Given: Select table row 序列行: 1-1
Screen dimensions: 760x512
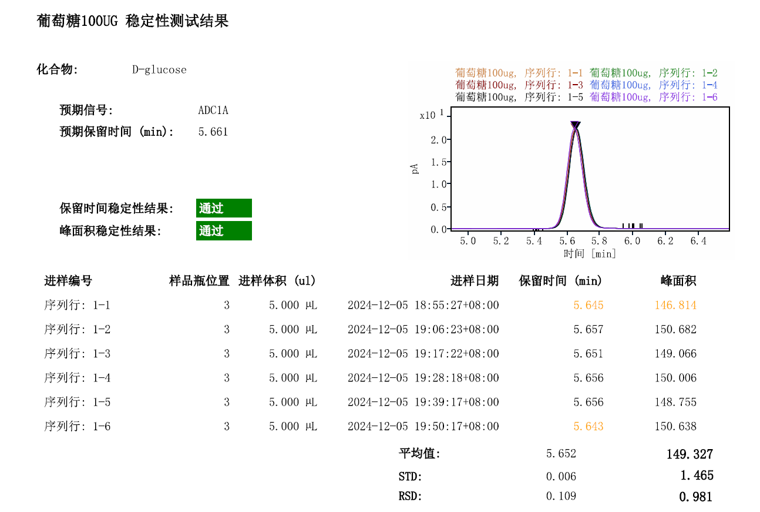Looking at the screenshot, I should [371, 305].
